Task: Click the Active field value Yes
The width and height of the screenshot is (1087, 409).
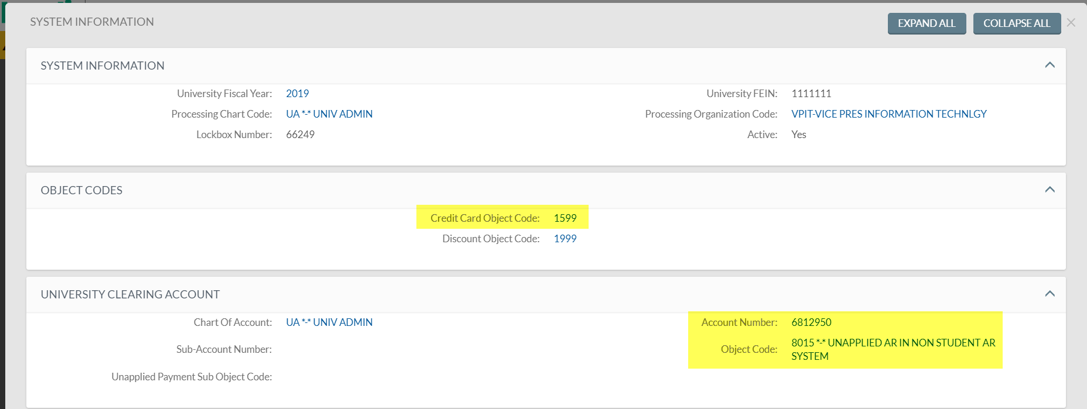Action: coord(798,135)
